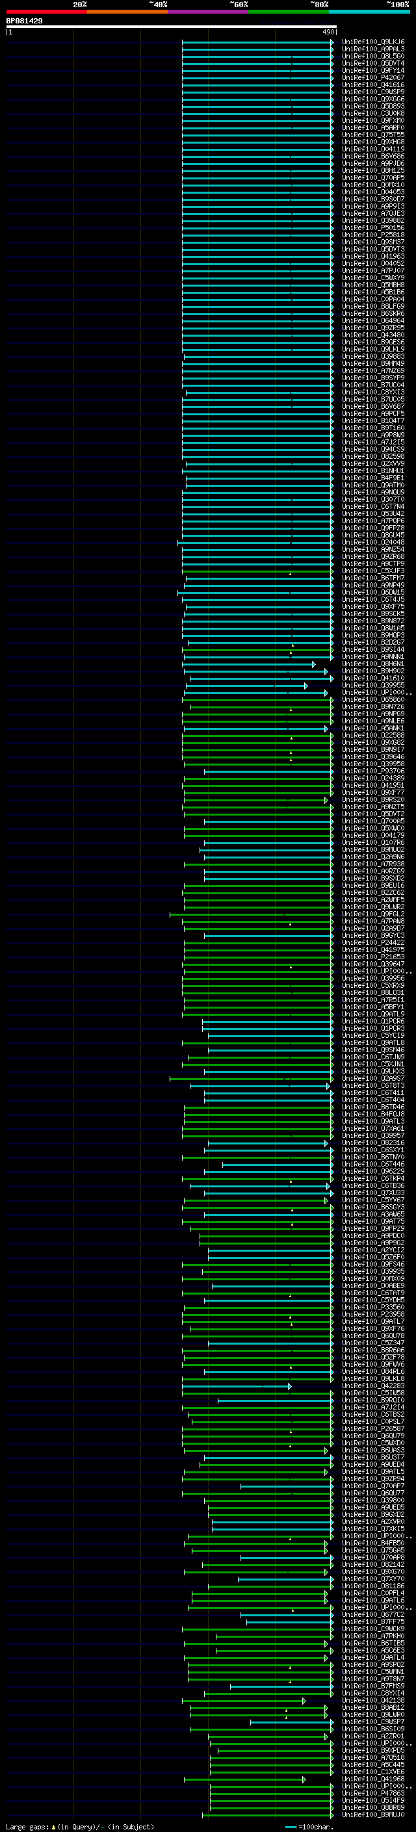Select the UniRef100_Q107R6 hit label
This screenshot has height=1832, width=416.
tap(372, 843)
